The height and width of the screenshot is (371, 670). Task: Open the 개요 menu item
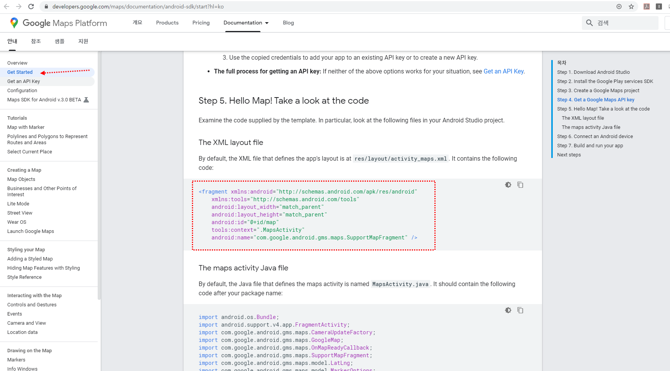point(138,23)
